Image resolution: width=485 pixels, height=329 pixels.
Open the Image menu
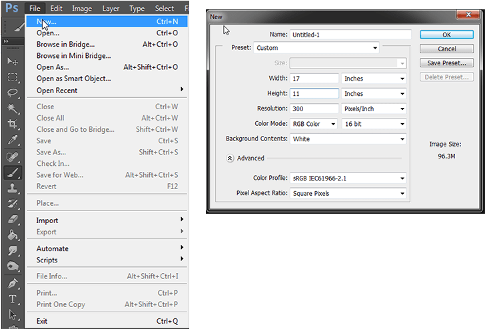click(x=82, y=9)
